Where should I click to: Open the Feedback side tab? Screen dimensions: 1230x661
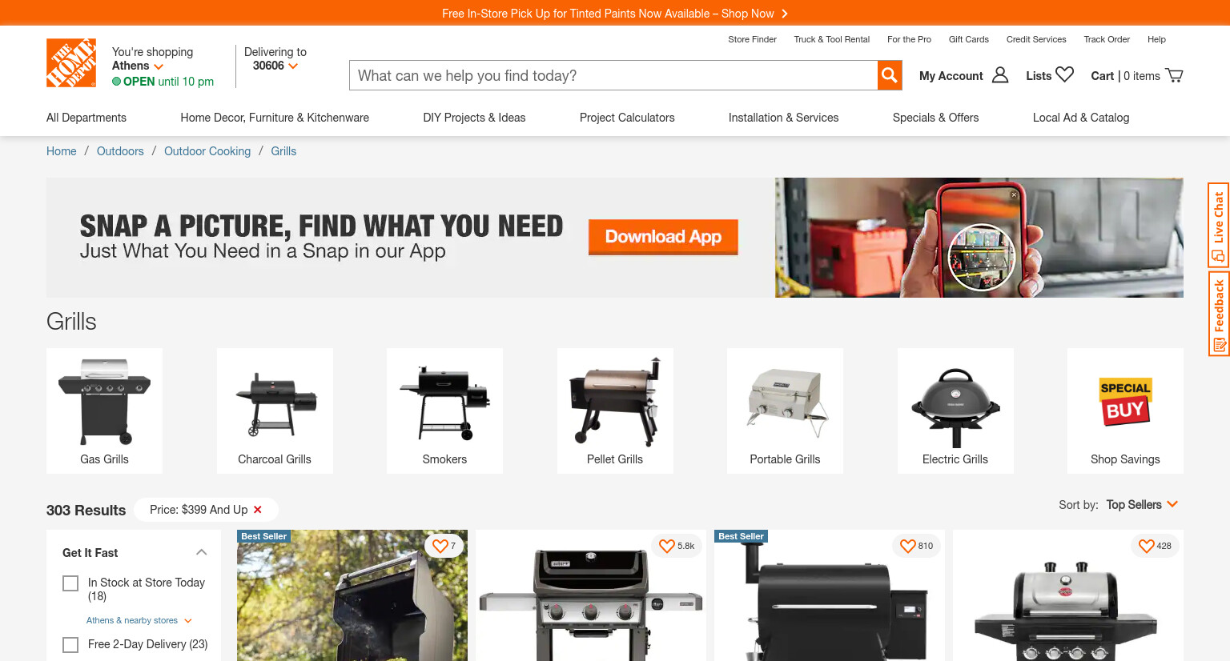pyautogui.click(x=1218, y=314)
